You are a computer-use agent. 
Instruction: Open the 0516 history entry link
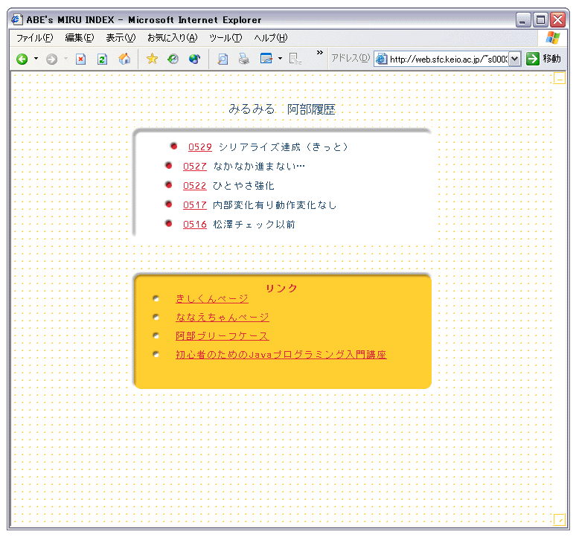click(195, 225)
